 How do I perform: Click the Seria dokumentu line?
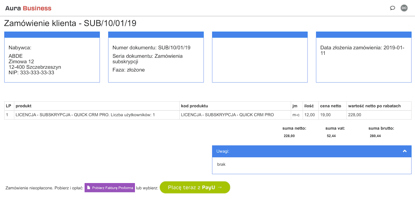coord(148,59)
